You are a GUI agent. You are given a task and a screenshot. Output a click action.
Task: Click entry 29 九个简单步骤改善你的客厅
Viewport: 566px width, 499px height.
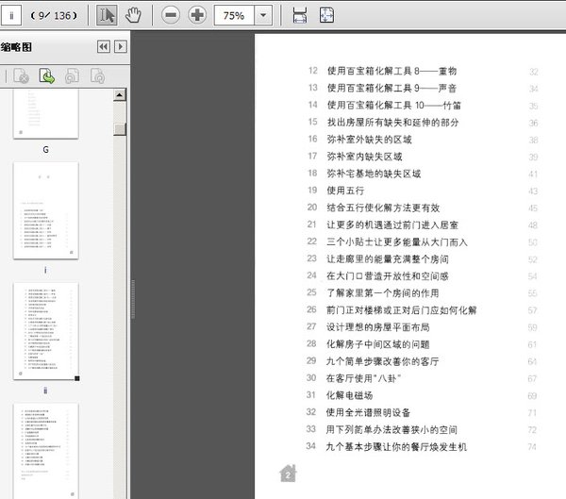423,361
